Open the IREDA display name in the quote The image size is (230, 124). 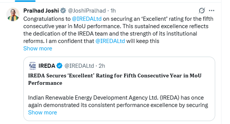[x=47, y=66]
